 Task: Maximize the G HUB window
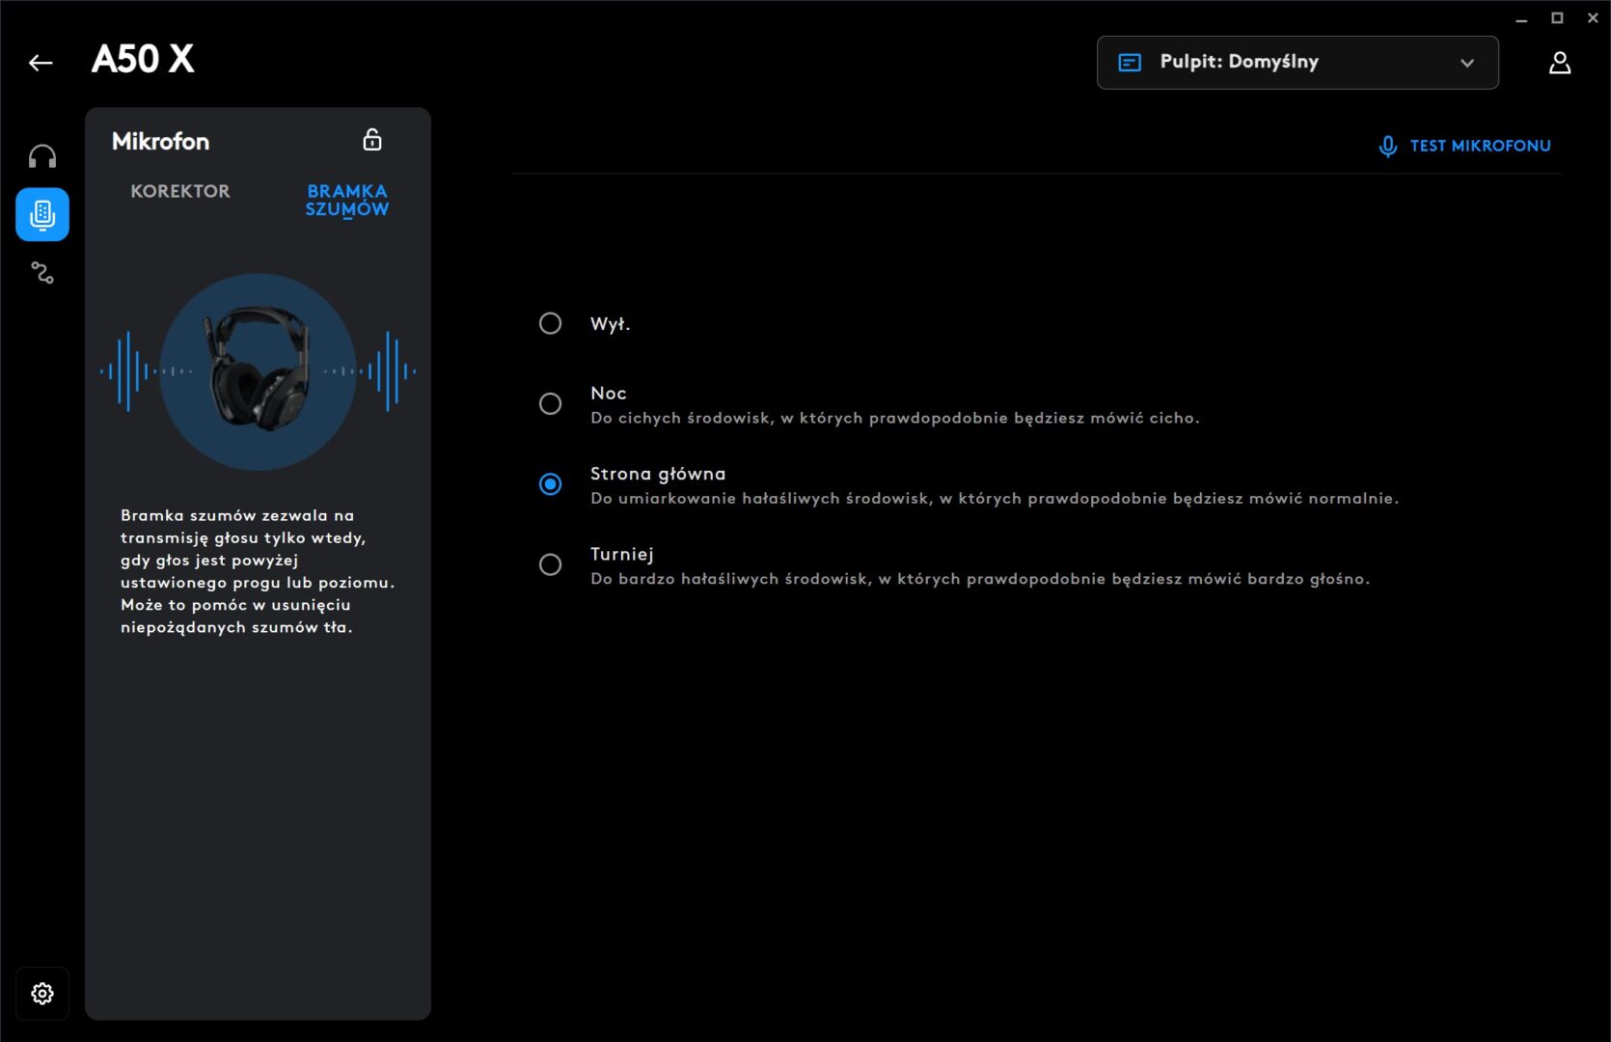pyautogui.click(x=1557, y=18)
